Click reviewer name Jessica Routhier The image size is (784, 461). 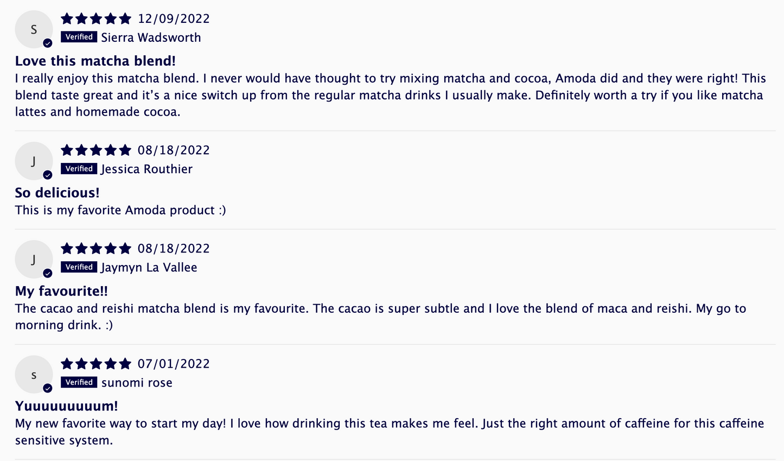coord(146,169)
